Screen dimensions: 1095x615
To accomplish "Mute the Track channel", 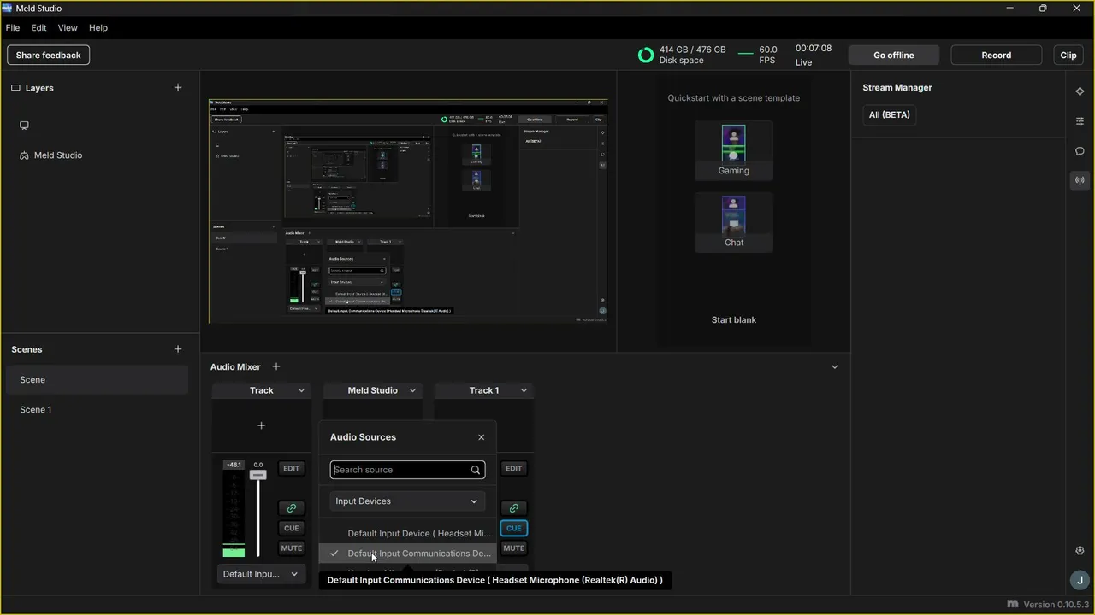I will (291, 548).
